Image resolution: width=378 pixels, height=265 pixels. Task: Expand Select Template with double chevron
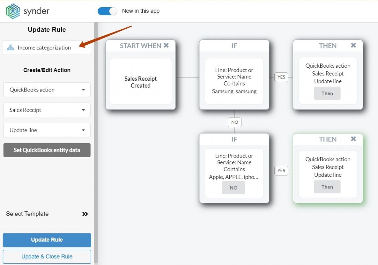tap(85, 214)
